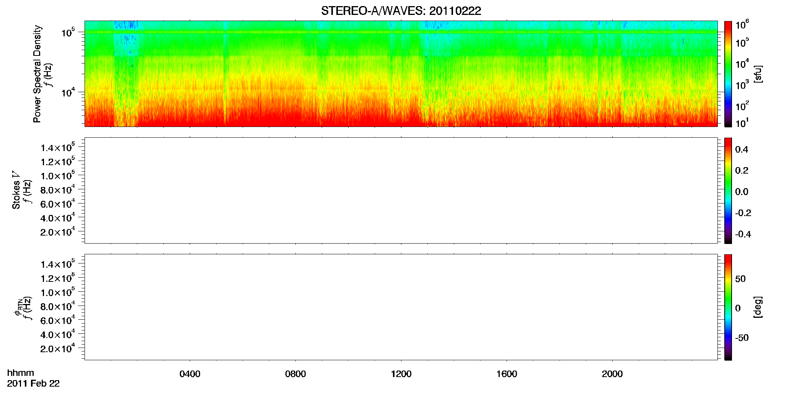The height and width of the screenshot is (413, 802).
Task: Click the STEREO-A/WAVES: 20110222 plot title
Action: point(401,11)
